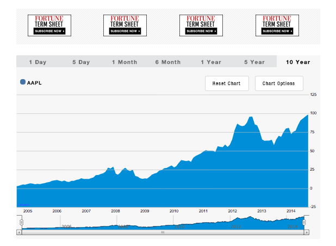Select the 1 Month range tab
Viewport: 336px width, 246px height.
[x=125, y=62]
